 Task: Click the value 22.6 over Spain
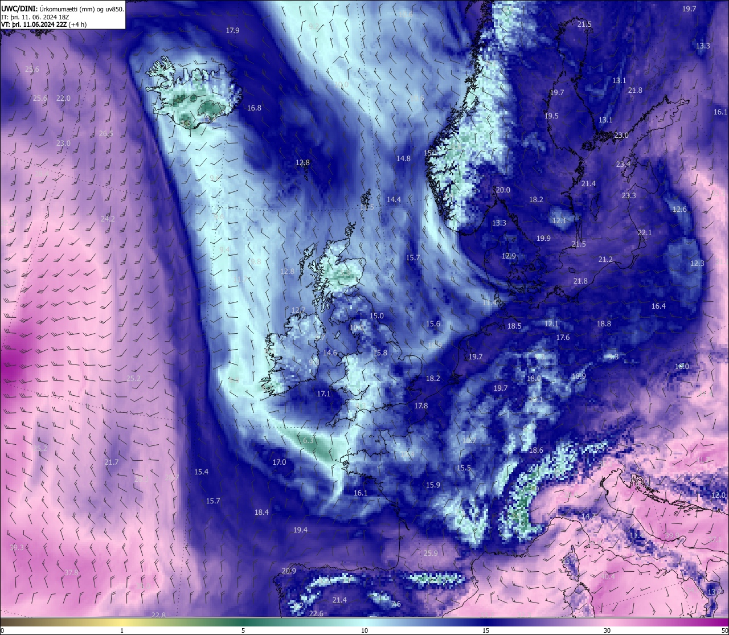coord(316,614)
